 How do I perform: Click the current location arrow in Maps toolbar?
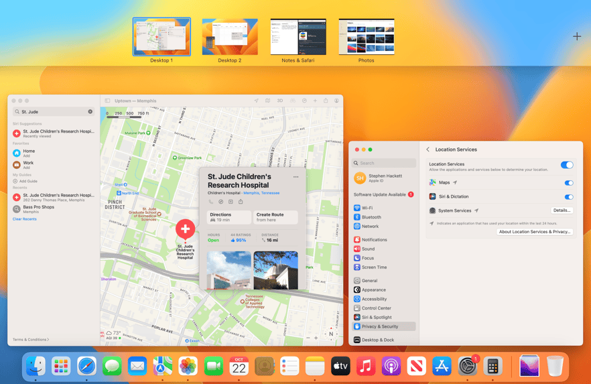click(256, 101)
